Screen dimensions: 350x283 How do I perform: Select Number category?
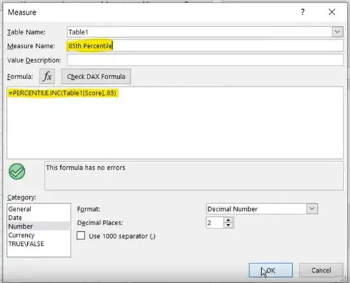pyautogui.click(x=39, y=227)
